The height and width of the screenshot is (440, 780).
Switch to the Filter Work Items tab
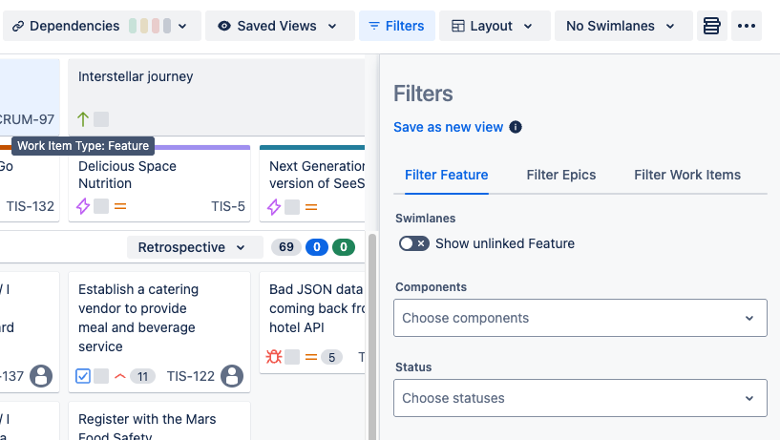[687, 175]
